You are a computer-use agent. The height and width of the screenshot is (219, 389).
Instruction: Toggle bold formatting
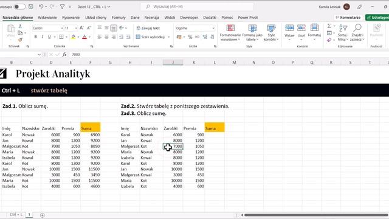point(35,36)
